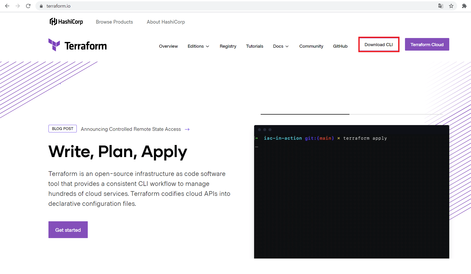Expand the Editions dropdown menu
Image resolution: width=471 pixels, height=274 pixels.
(x=198, y=46)
